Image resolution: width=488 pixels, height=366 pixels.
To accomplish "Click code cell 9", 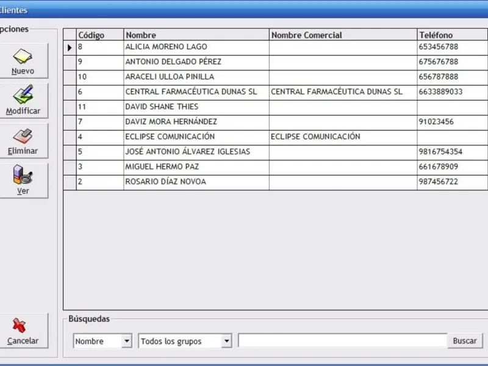I will point(100,63).
